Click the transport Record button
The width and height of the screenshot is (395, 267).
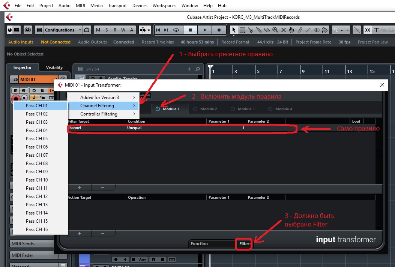pos(219,30)
